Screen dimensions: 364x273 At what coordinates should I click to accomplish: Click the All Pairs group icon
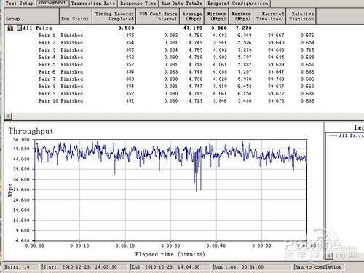(10, 28)
